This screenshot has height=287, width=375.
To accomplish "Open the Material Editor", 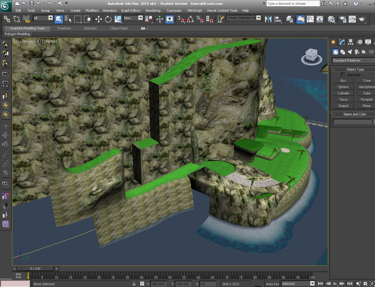I will click(x=331, y=19).
